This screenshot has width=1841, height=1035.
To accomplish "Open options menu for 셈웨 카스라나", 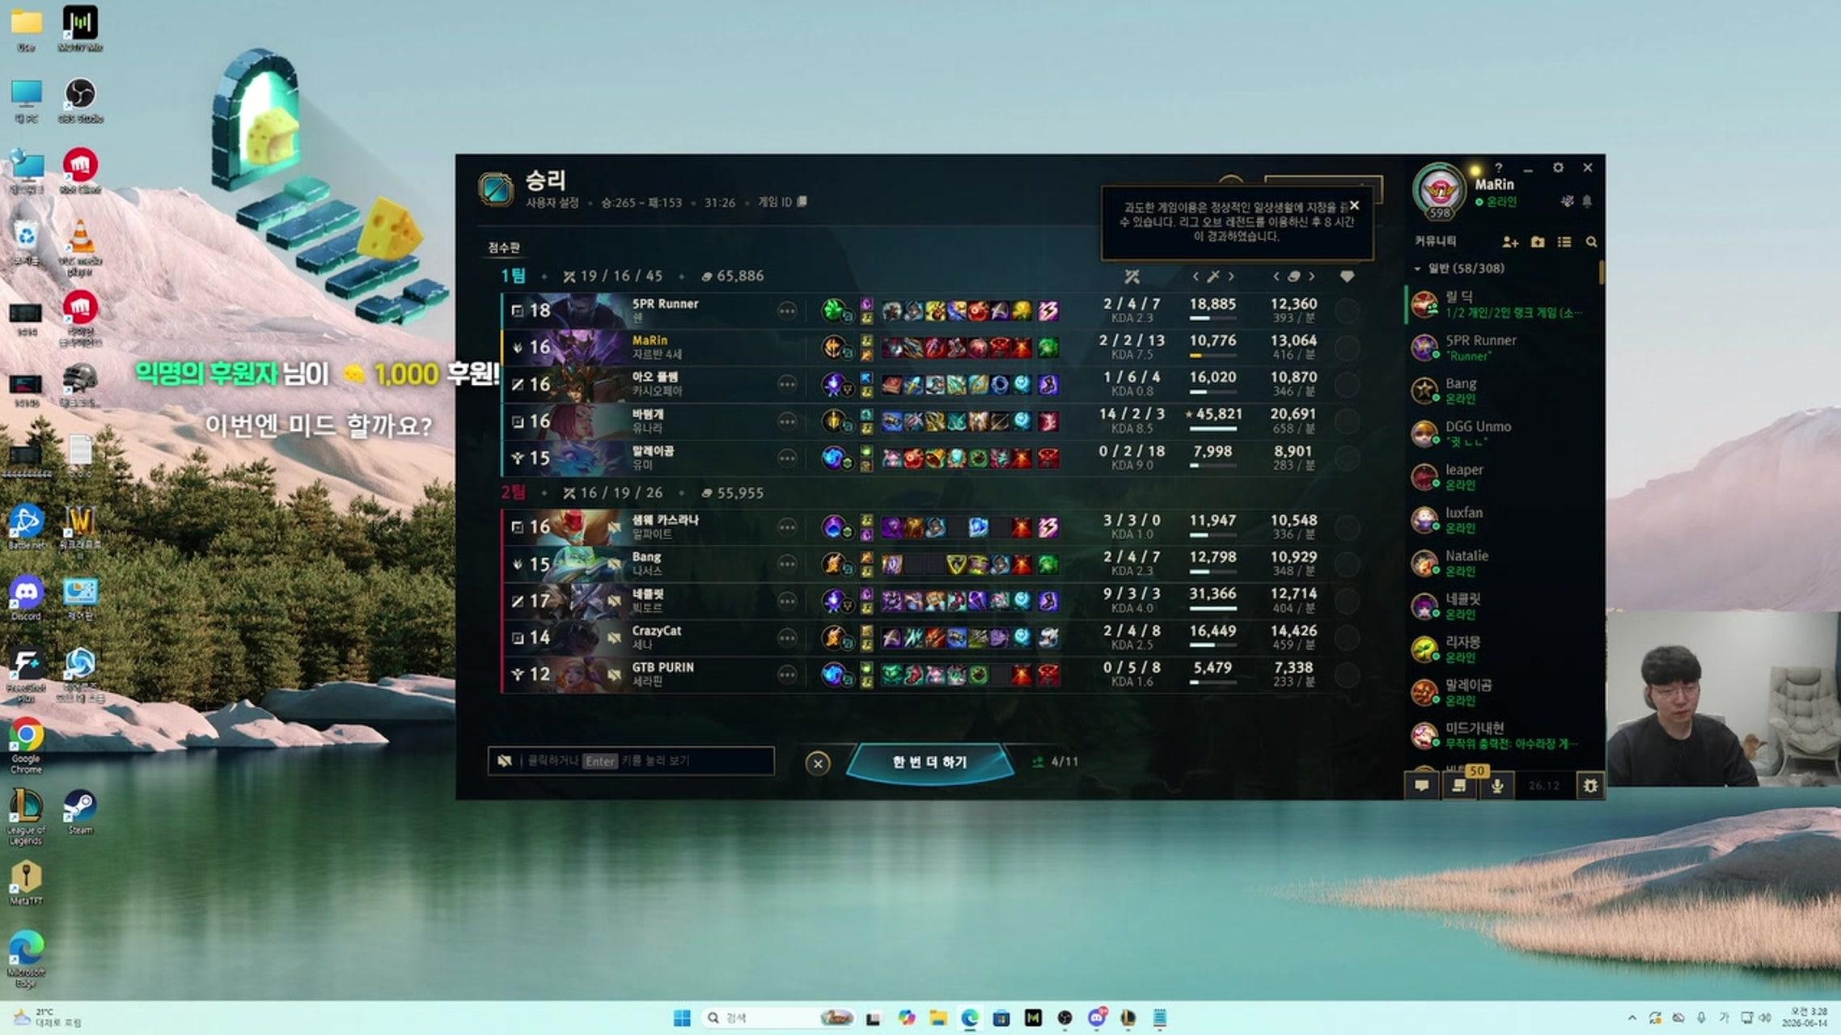I will [787, 528].
